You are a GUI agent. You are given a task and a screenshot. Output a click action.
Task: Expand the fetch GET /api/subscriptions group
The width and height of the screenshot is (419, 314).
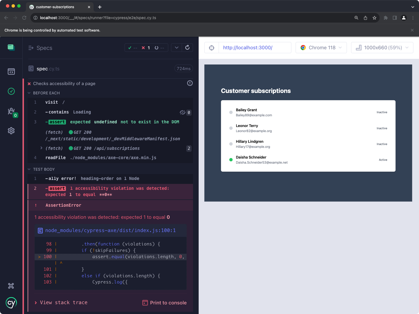(41, 148)
